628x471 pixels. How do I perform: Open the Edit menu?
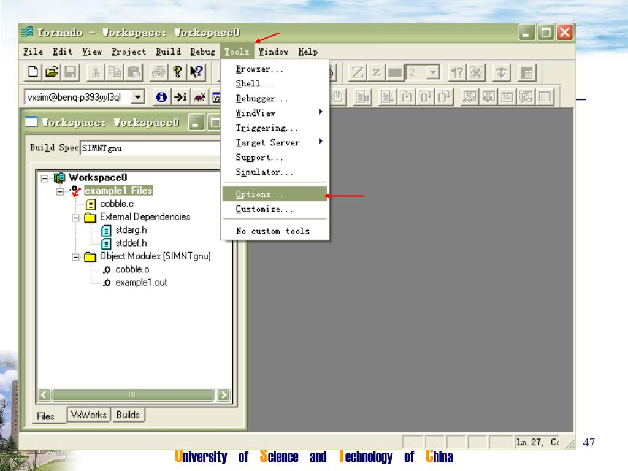pyautogui.click(x=63, y=52)
